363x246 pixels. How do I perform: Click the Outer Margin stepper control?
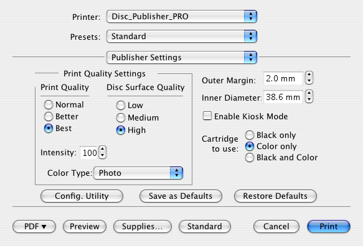(x=309, y=78)
